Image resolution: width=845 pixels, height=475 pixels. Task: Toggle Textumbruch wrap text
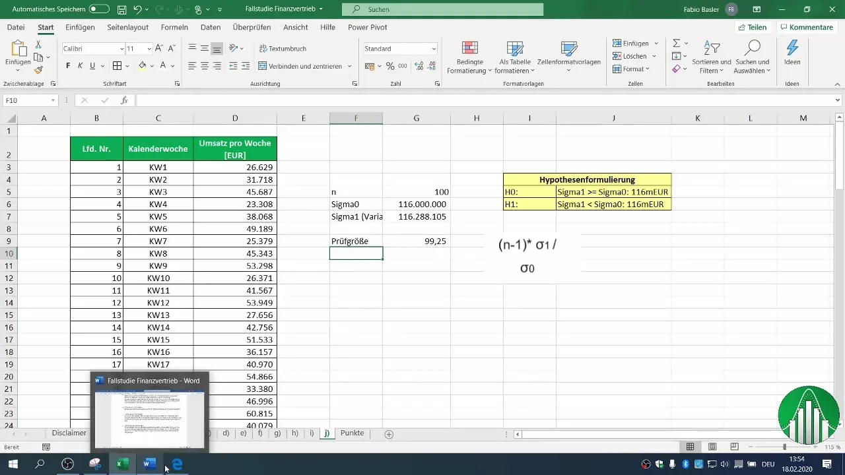(x=283, y=49)
